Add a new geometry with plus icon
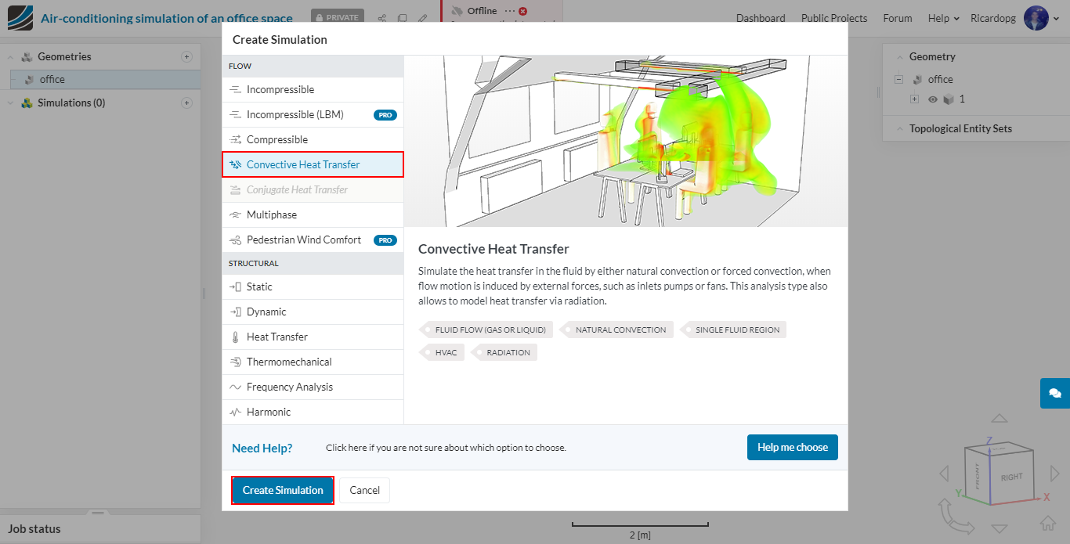1070x544 pixels. [x=186, y=56]
